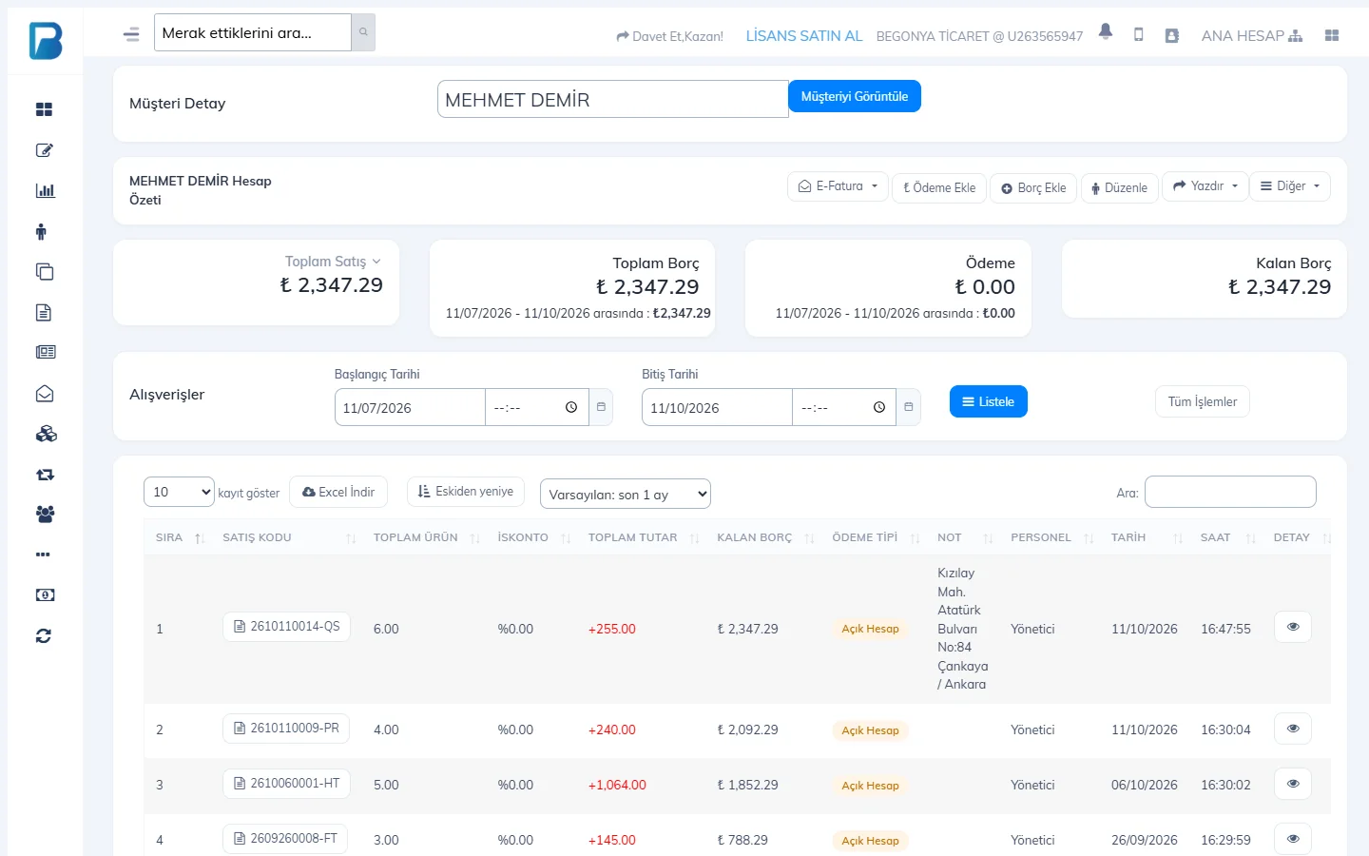The image size is (1369, 856).
Task: View details of sale 2609260008-FT via eye icon
Action: point(1292,839)
